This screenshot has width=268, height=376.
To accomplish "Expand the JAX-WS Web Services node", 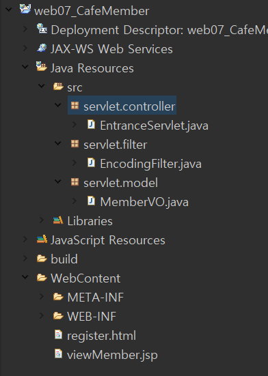I will pos(25,48).
